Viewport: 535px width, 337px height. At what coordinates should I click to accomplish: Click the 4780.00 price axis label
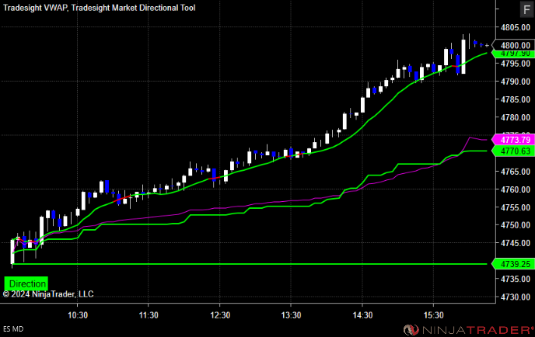516,117
